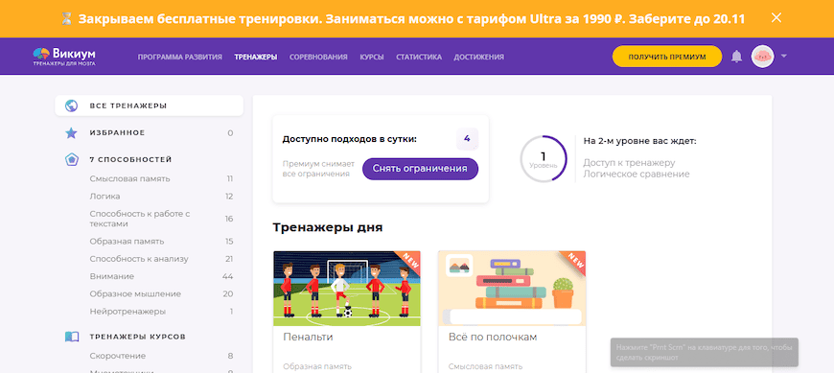This screenshot has height=373, width=834.
Task: Click the book icon of Тренажеры курсов
Action: point(71,337)
